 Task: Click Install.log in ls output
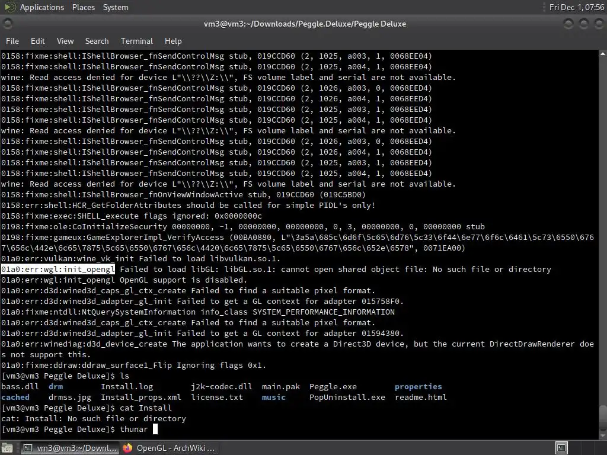(x=127, y=386)
